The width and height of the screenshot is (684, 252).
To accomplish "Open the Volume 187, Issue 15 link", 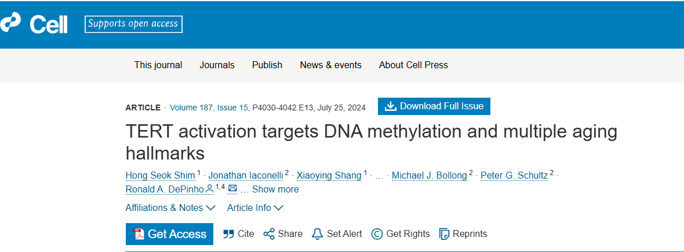I will pyautogui.click(x=209, y=108).
